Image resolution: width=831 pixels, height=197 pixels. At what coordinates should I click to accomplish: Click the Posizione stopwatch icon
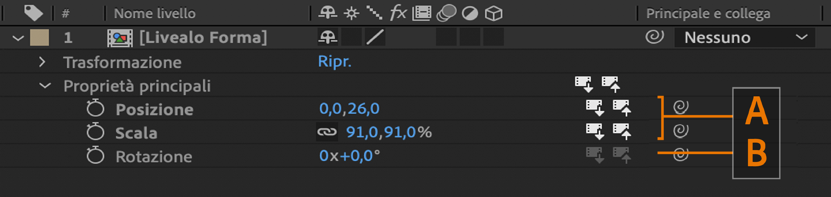[95, 108]
